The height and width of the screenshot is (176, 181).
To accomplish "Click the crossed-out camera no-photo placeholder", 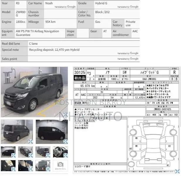I will coord(60,166).
